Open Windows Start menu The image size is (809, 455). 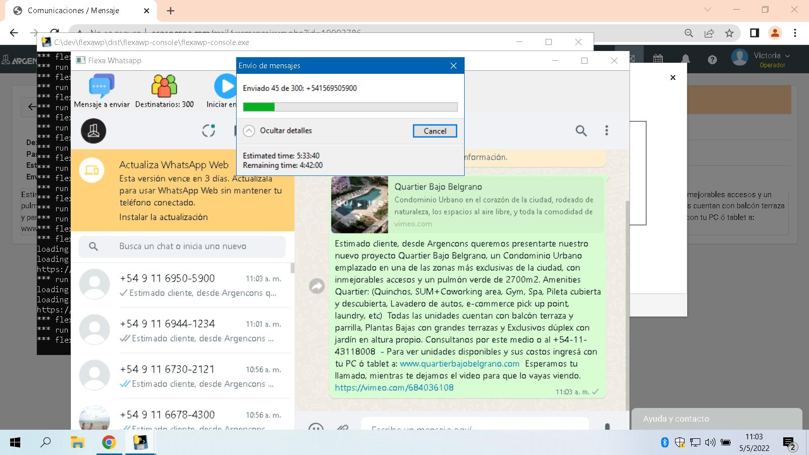tap(15, 443)
